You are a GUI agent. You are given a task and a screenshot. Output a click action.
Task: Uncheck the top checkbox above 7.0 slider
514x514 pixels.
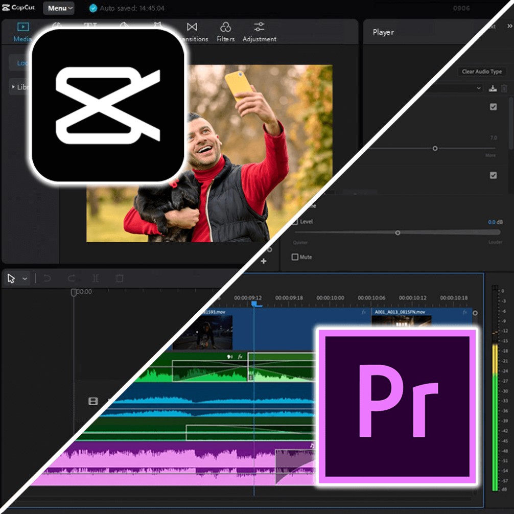pyautogui.click(x=493, y=107)
